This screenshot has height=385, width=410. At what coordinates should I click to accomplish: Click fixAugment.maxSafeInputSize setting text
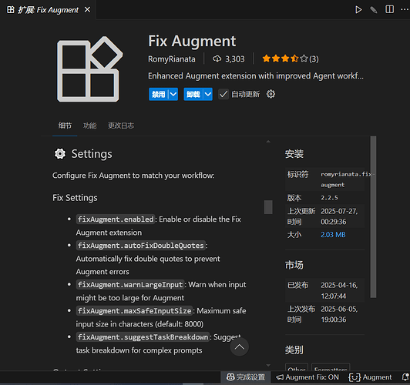pos(134,311)
